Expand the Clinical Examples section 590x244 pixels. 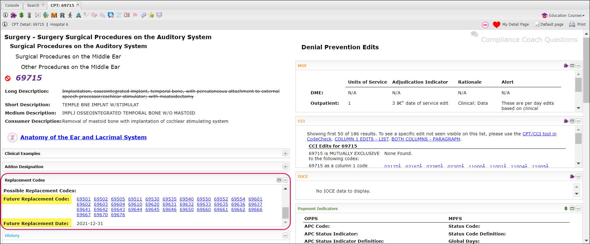point(285,153)
